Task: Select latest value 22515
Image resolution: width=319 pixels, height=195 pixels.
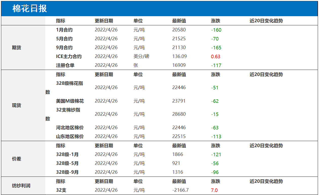Action: [179, 136]
